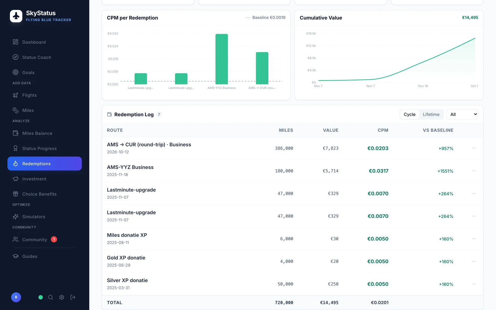The height and width of the screenshot is (310, 496).
Task: Click the SkyStatus airplane logo icon
Action: click(16, 16)
